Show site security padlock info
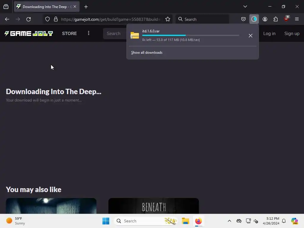Screen dimensions: 304x228 [56, 19]
